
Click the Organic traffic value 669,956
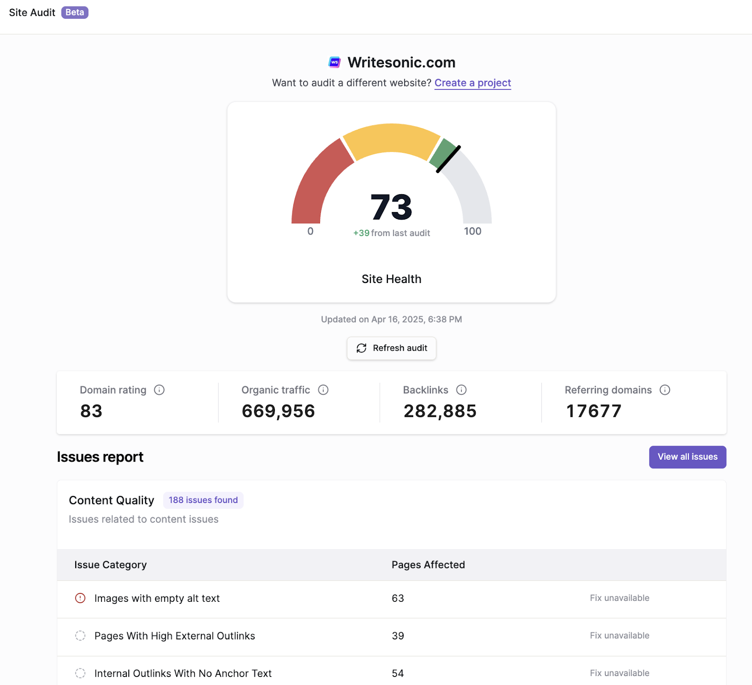coord(278,411)
